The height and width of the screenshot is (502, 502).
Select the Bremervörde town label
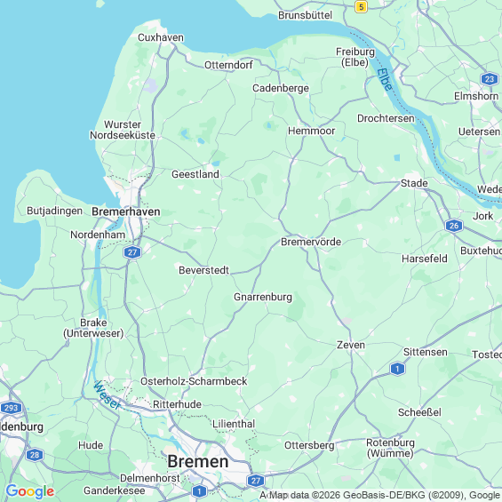311,242
